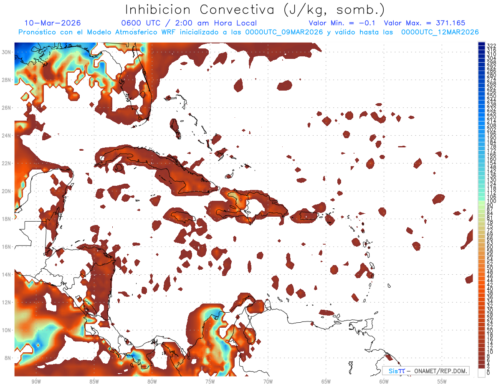The height and width of the screenshot is (387, 501).
Task: Click the '20' colorbar value label
Action: point(490,331)
